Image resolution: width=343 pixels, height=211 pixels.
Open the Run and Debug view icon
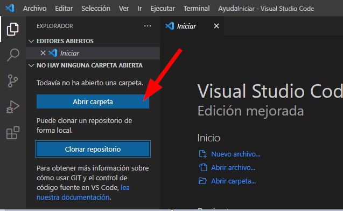click(13, 107)
